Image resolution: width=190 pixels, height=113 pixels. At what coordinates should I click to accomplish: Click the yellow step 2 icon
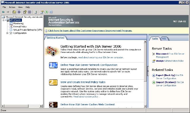point(53,82)
